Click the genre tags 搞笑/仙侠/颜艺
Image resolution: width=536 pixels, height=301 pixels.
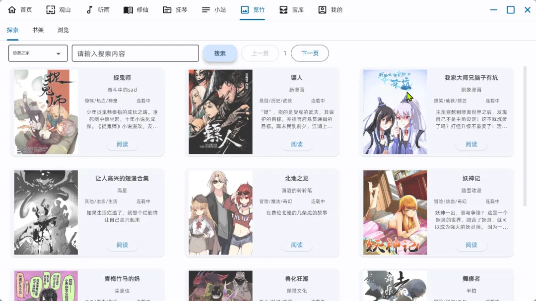coord(450,100)
